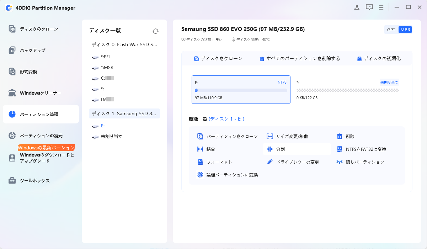
Task: Click the E: partition usage bar
Action: pos(241,90)
